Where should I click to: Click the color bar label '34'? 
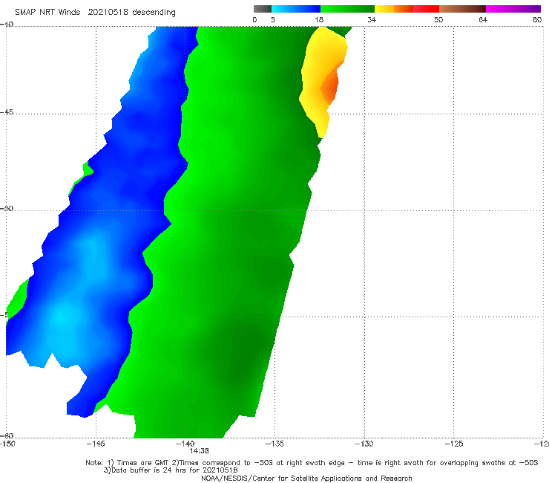tap(372, 19)
